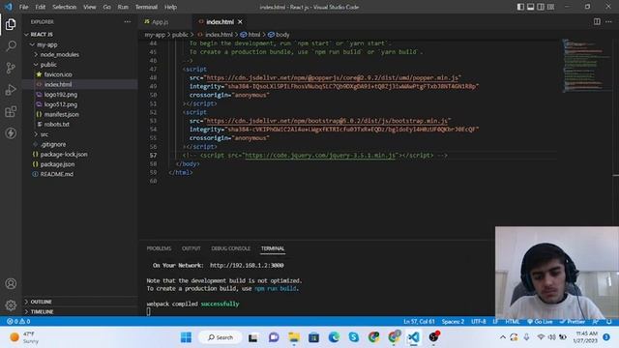
Task: Switch to the DEBUG CONSOLE panel tab
Action: (230, 248)
